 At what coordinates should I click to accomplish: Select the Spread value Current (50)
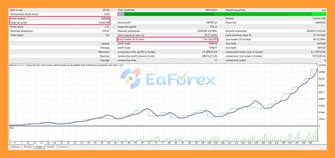click(319, 19)
